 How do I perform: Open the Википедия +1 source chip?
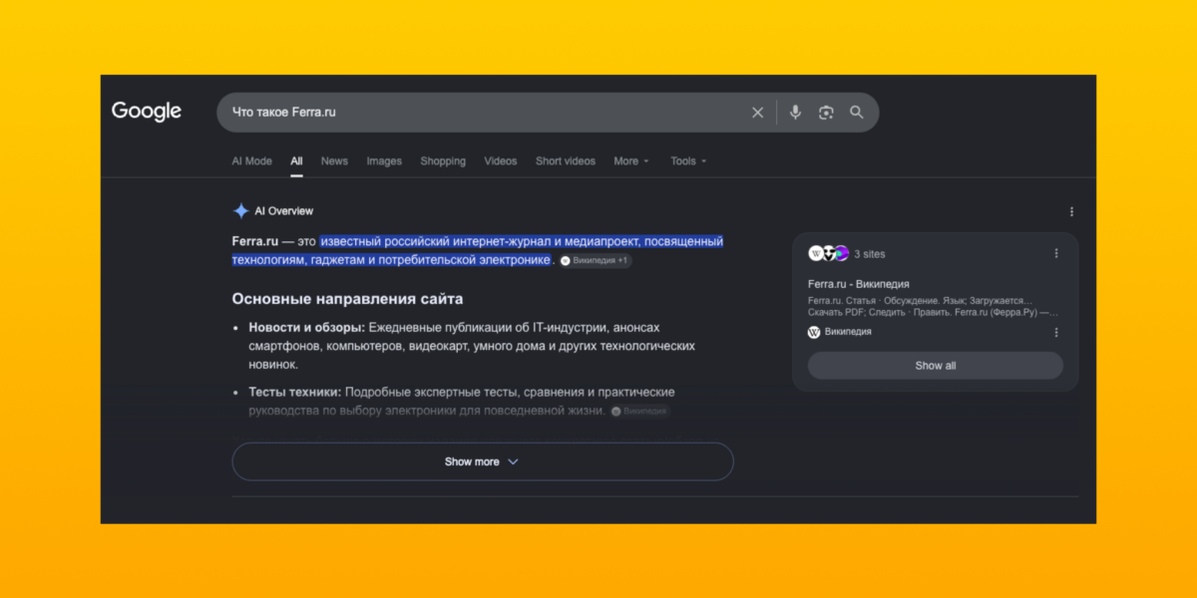(x=595, y=260)
